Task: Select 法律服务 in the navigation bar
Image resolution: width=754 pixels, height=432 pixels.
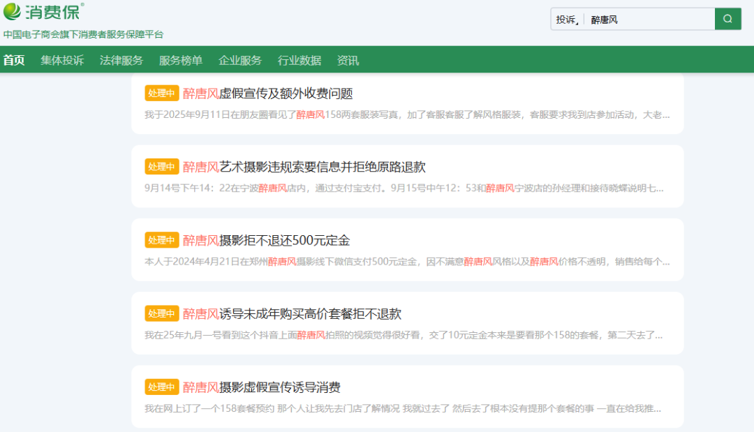Action: pyautogui.click(x=121, y=60)
